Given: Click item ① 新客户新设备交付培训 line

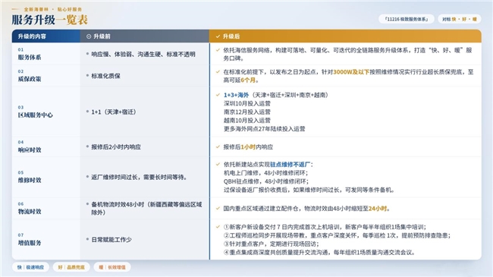Looking at the screenshot, I should (325, 227).
